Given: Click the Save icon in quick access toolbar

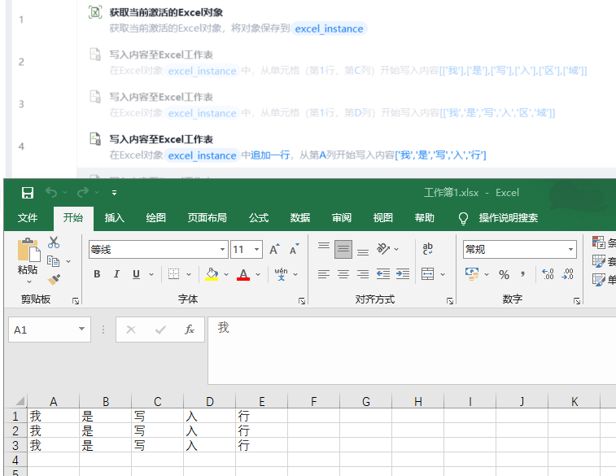Looking at the screenshot, I should [x=28, y=193].
